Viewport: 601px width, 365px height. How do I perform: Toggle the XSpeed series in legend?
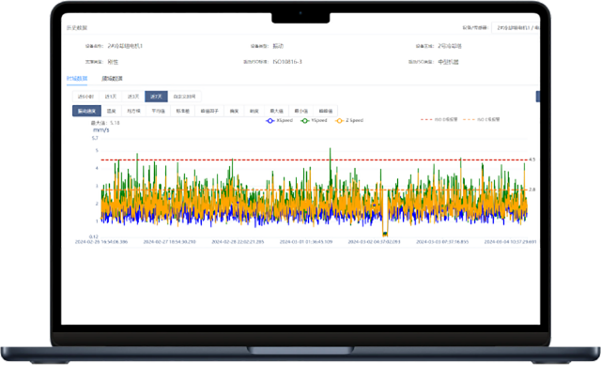coord(280,120)
